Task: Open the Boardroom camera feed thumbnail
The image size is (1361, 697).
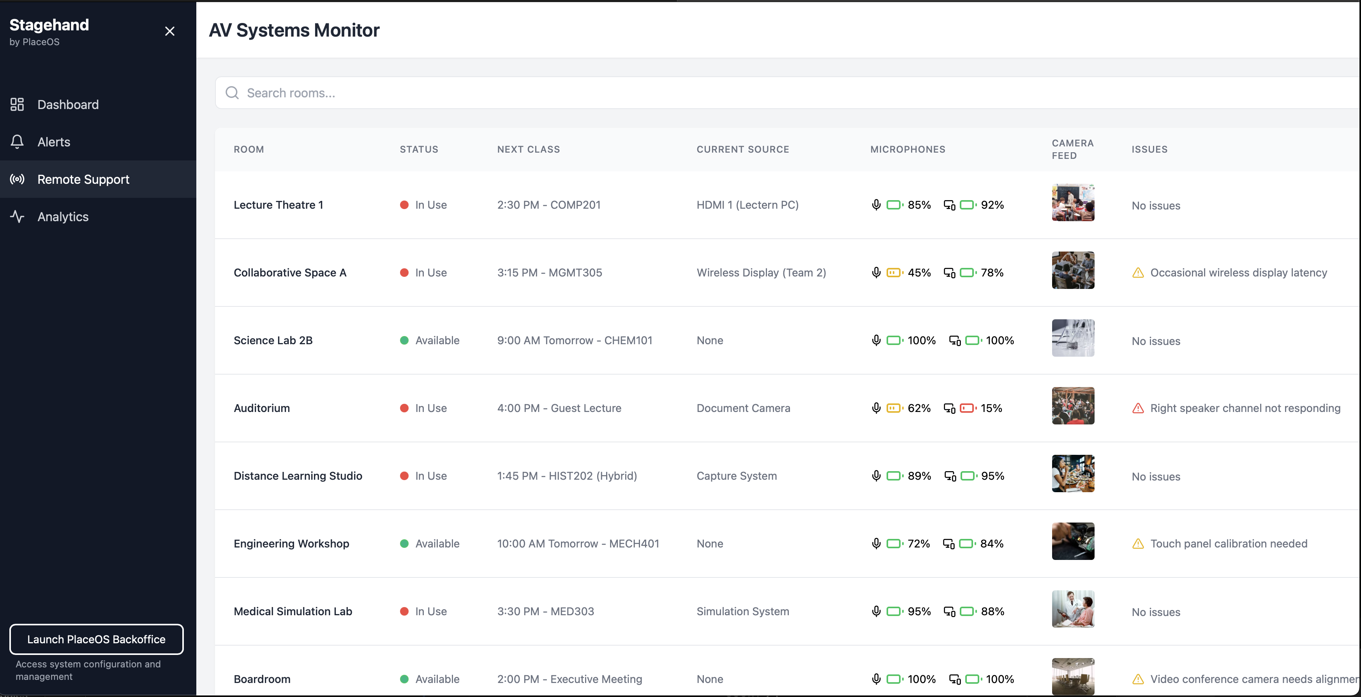Action: 1073,677
